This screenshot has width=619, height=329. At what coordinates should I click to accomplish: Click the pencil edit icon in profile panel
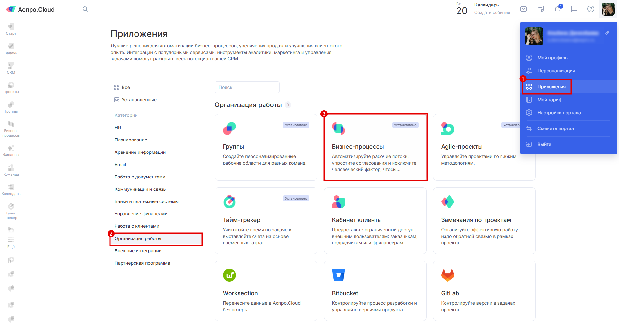pyautogui.click(x=607, y=33)
